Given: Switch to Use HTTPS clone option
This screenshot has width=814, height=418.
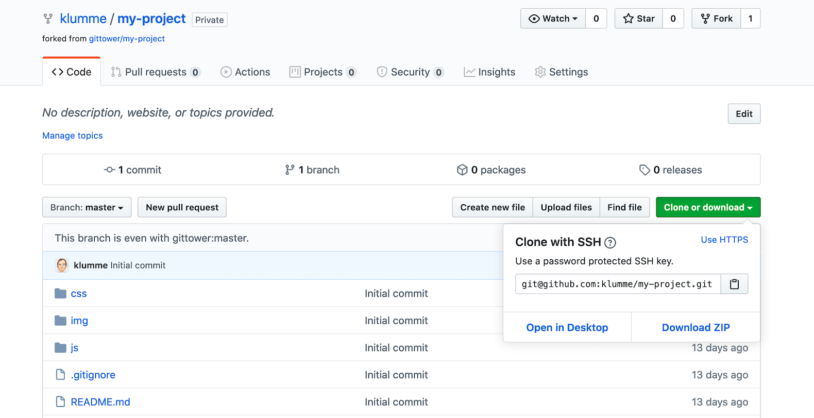Looking at the screenshot, I should (724, 240).
